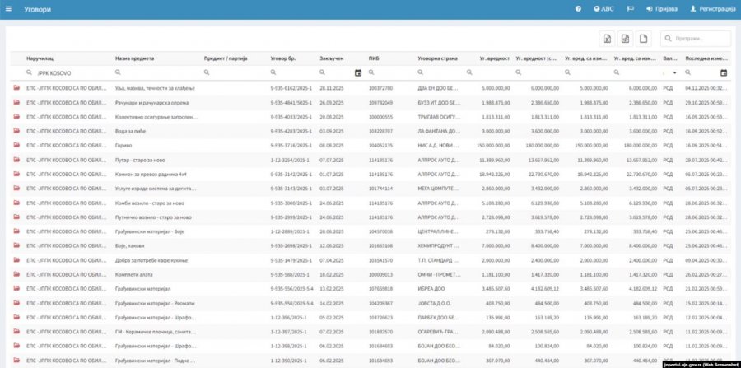Screen dimensions: 741x368
Task: Open red folder for Вода за пиће row
Action: click(16, 131)
